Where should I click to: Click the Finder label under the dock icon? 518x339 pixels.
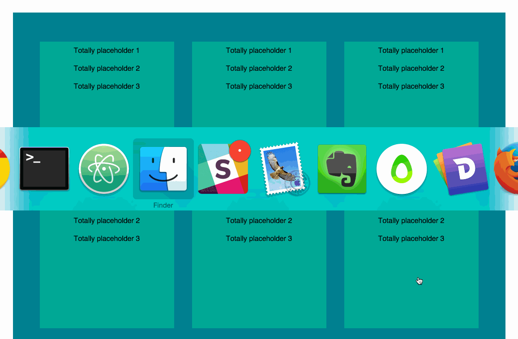(x=163, y=205)
